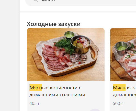Click the "Холодные закуски" section heading
Viewport: 136px width, 111px height.
[54, 24]
